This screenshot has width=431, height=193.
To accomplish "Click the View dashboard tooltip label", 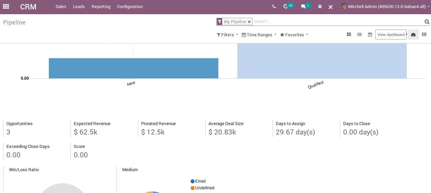I will (391, 35).
